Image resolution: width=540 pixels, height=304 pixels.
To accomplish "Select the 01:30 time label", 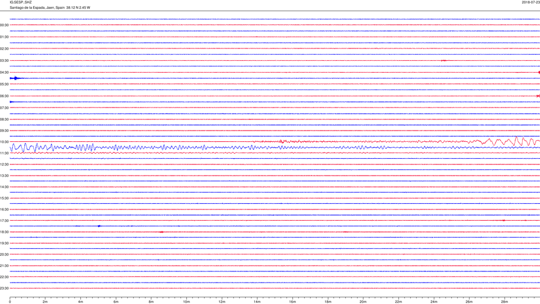I will pos(4,37).
